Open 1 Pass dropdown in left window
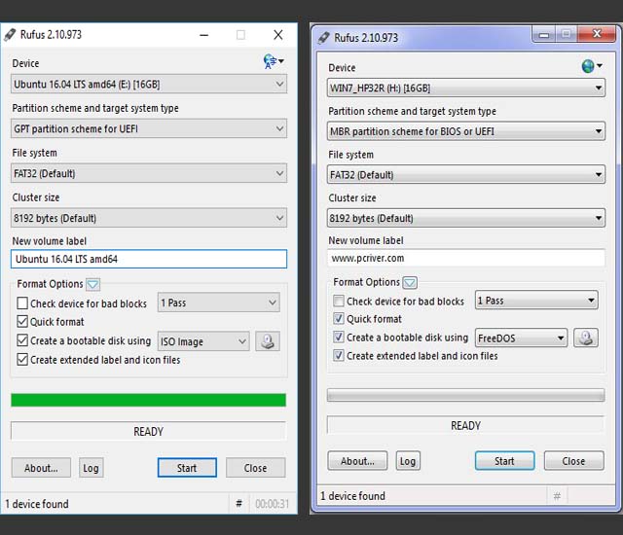Image resolution: width=623 pixels, height=535 pixels. (218, 303)
